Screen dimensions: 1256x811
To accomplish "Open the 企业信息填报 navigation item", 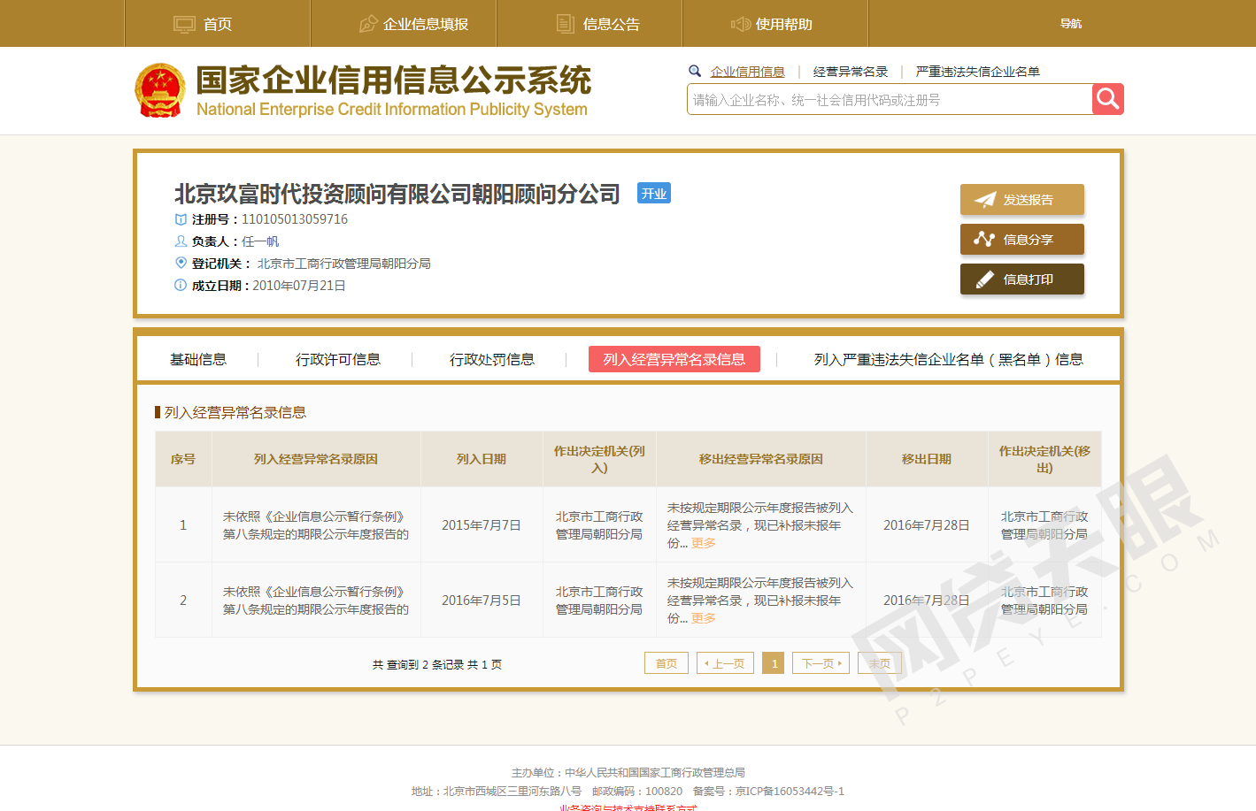I will coord(404,24).
